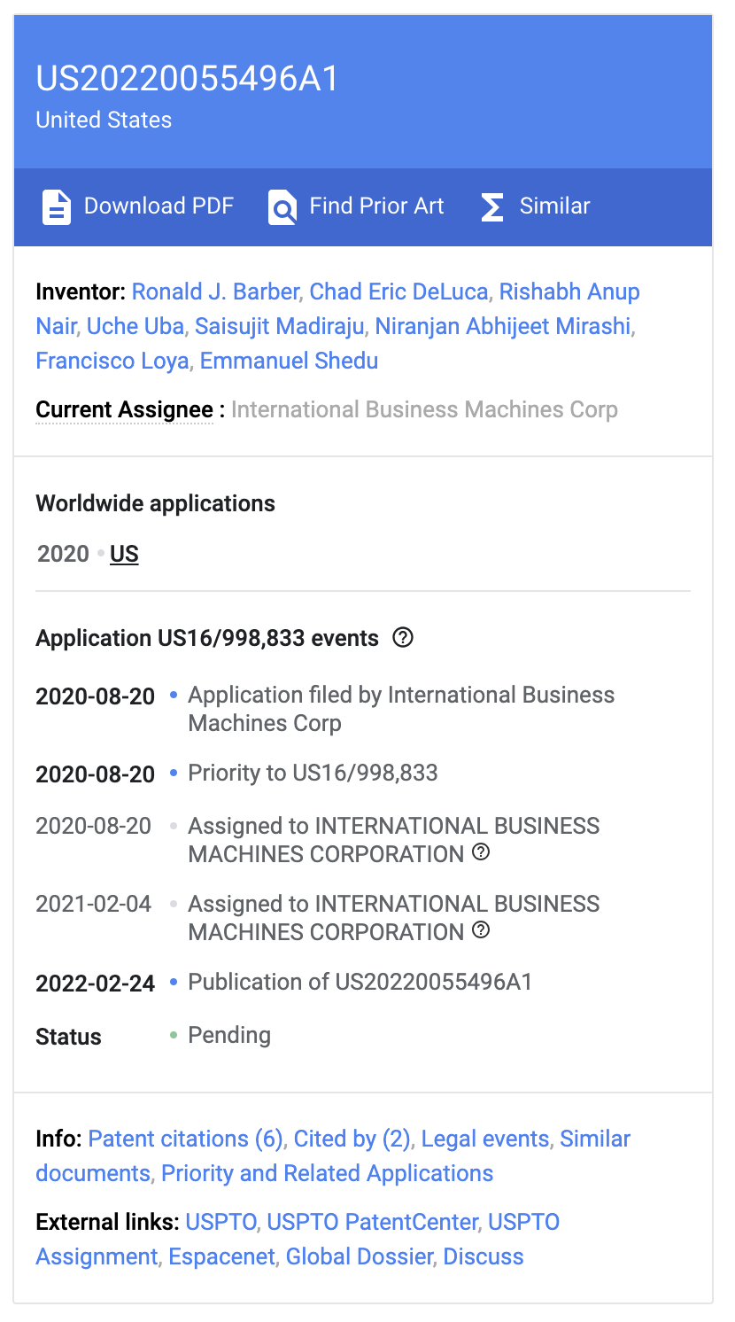Open Global Dossier link
This screenshot has height=1322, width=735.
coord(359,1256)
